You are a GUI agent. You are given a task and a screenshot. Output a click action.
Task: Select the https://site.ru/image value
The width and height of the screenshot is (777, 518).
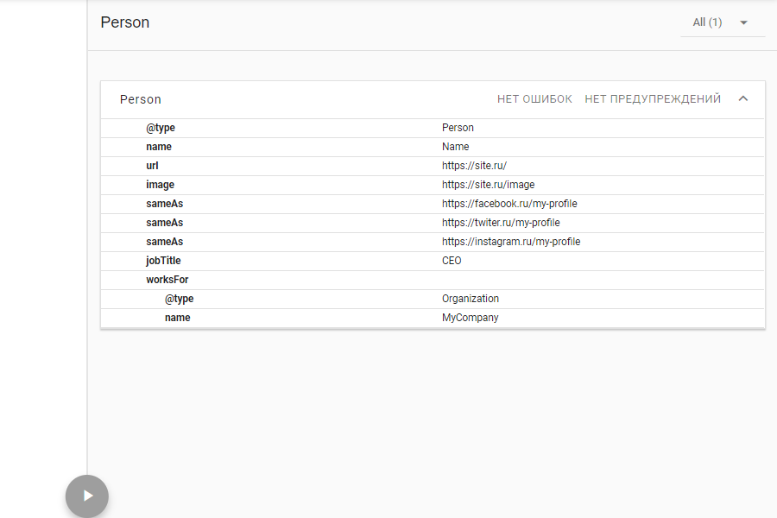pyautogui.click(x=488, y=185)
